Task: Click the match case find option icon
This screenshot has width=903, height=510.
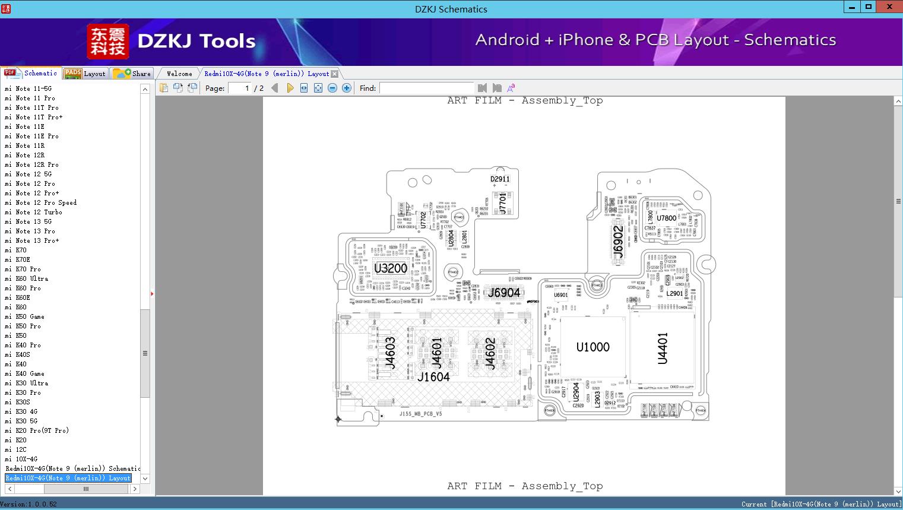Action: click(511, 88)
